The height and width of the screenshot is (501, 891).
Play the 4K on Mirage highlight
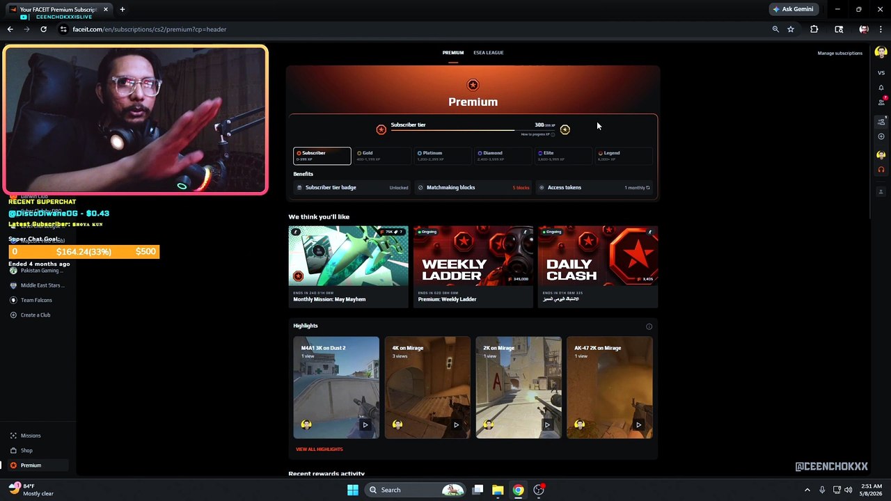coord(456,424)
